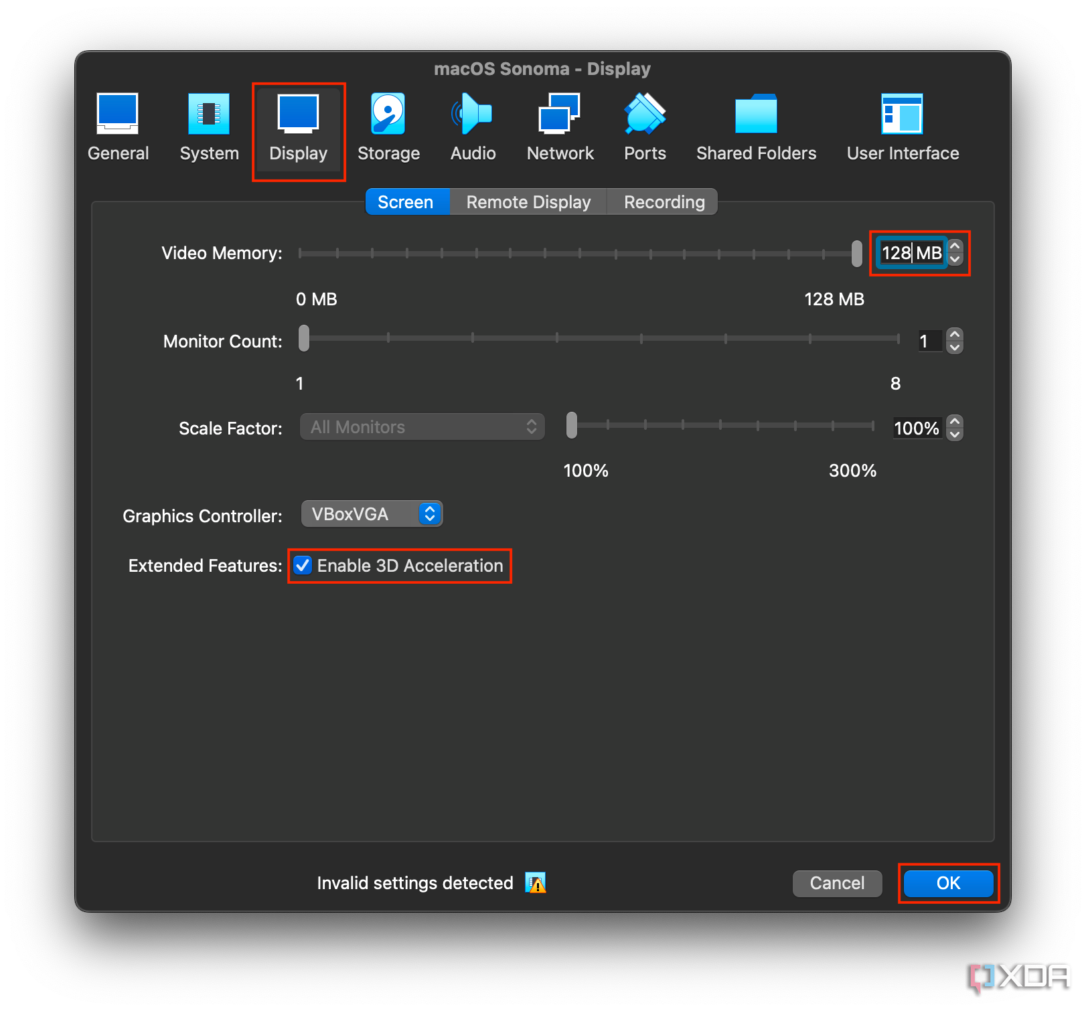Click the Video Memory slider handle
Screen dimensions: 1086x1011
[x=856, y=254]
